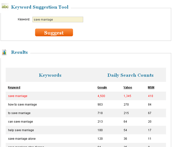
Task: Select 'save marriage alone' keyword
Action: [22, 139]
